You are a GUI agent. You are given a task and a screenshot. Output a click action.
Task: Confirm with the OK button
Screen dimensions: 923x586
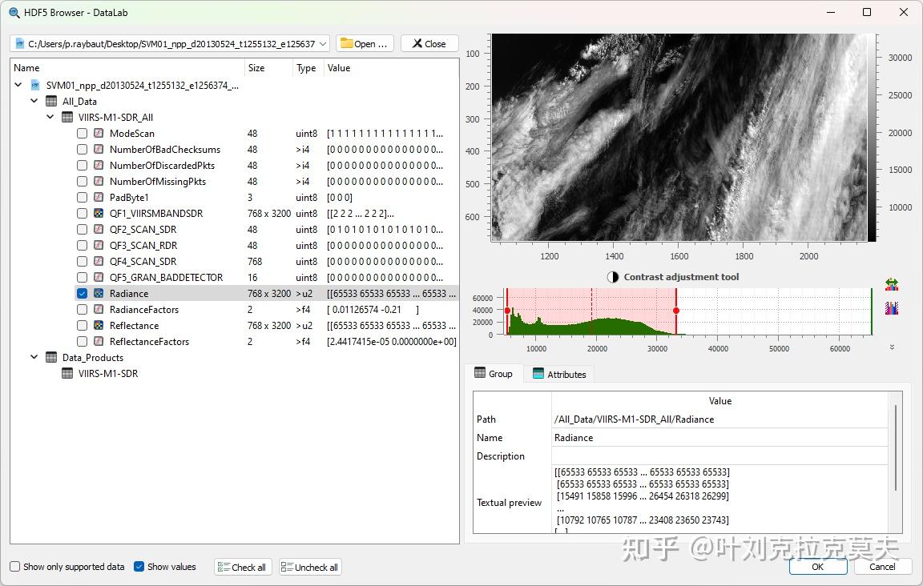click(817, 567)
